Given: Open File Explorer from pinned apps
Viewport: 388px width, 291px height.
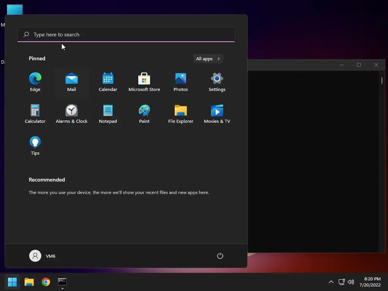Looking at the screenshot, I should [x=181, y=114].
